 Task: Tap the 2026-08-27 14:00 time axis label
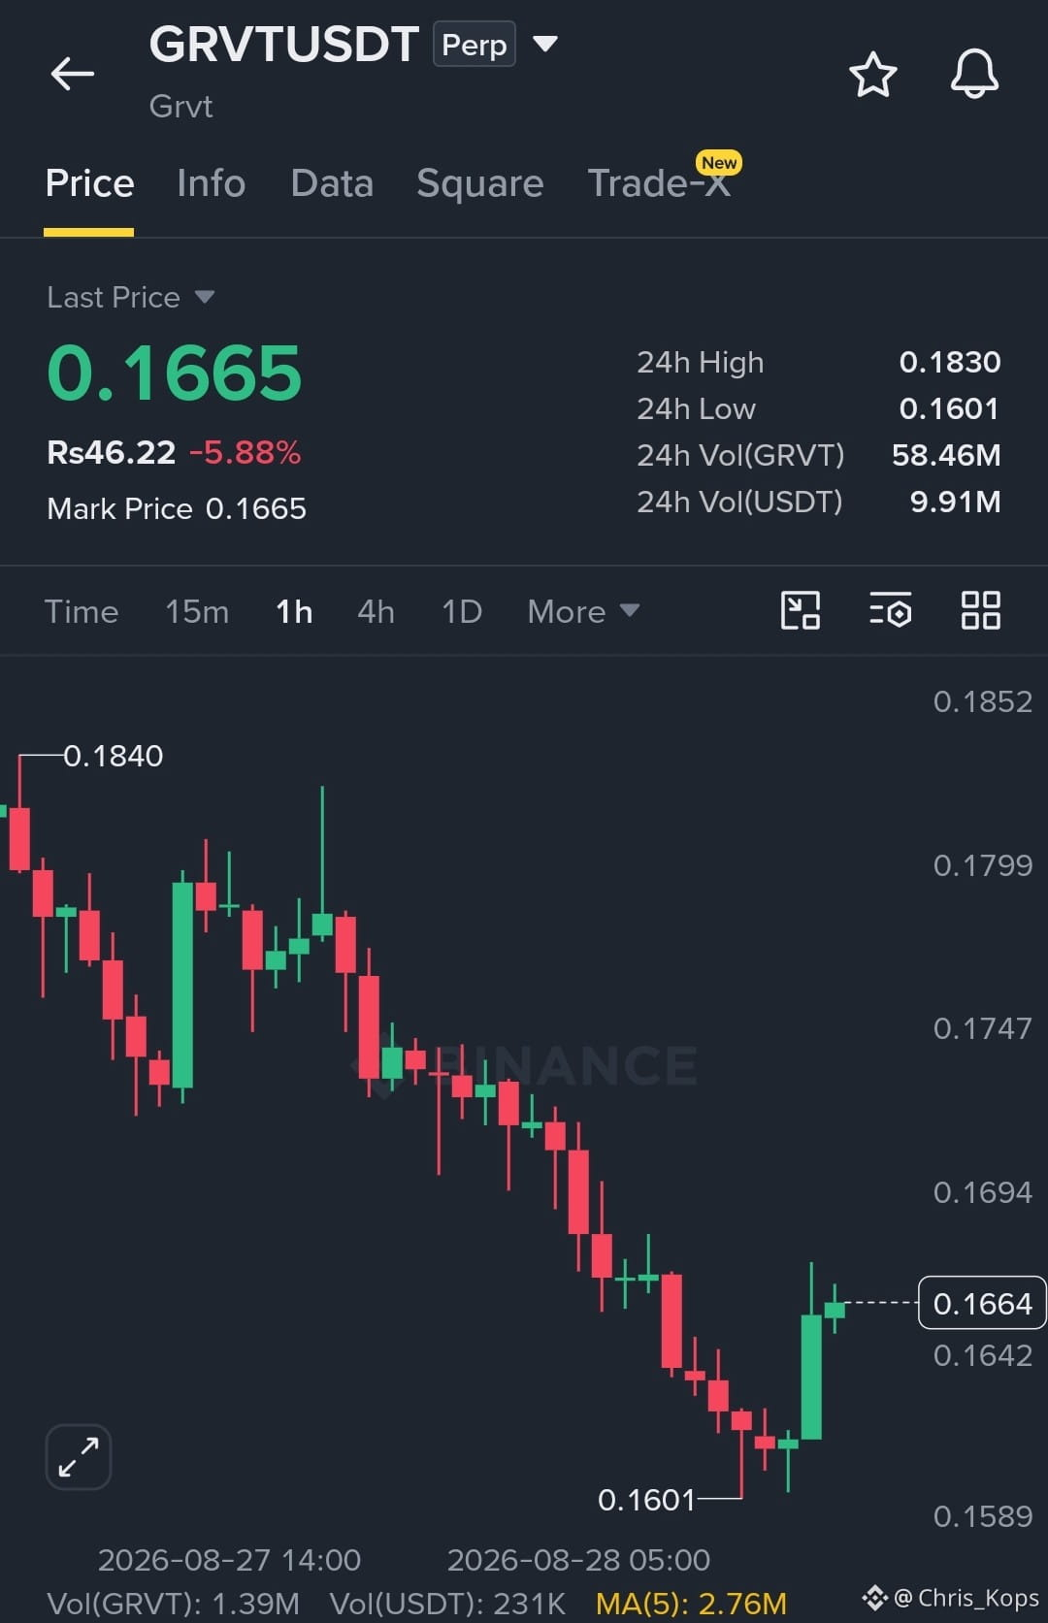pyautogui.click(x=229, y=1559)
